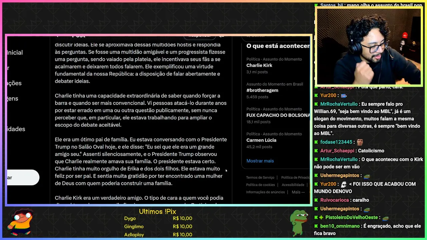Viewport: 427px width, 240px height.
Task: Click Kick badge beside ben10_omnimano
Action: (316, 226)
